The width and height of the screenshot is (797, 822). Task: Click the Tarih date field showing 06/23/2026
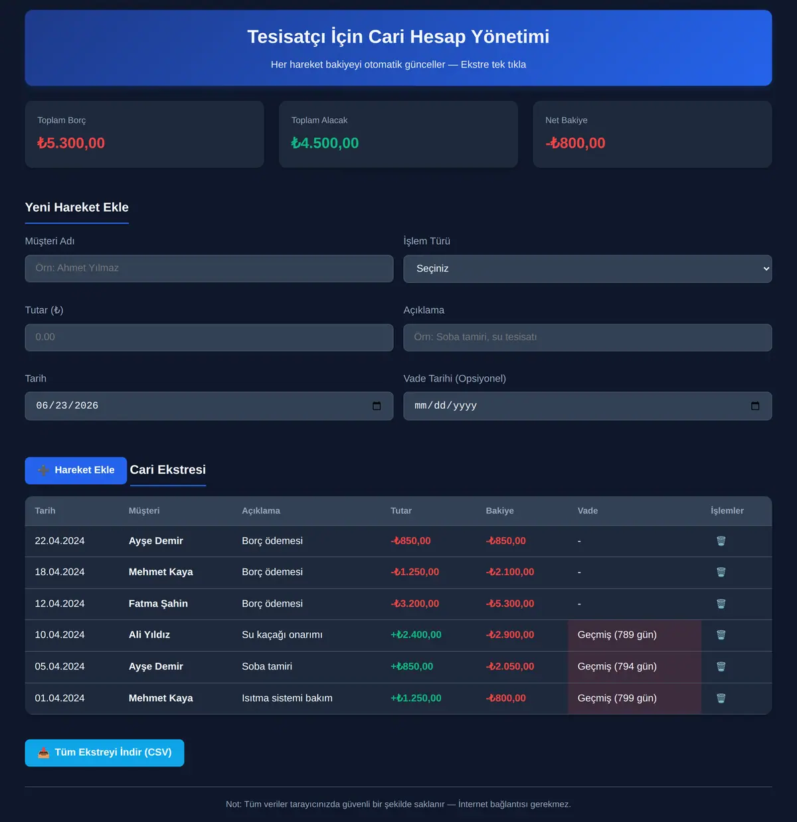[209, 406]
